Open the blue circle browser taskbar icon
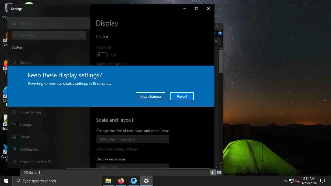The image size is (331, 186). pos(133,181)
